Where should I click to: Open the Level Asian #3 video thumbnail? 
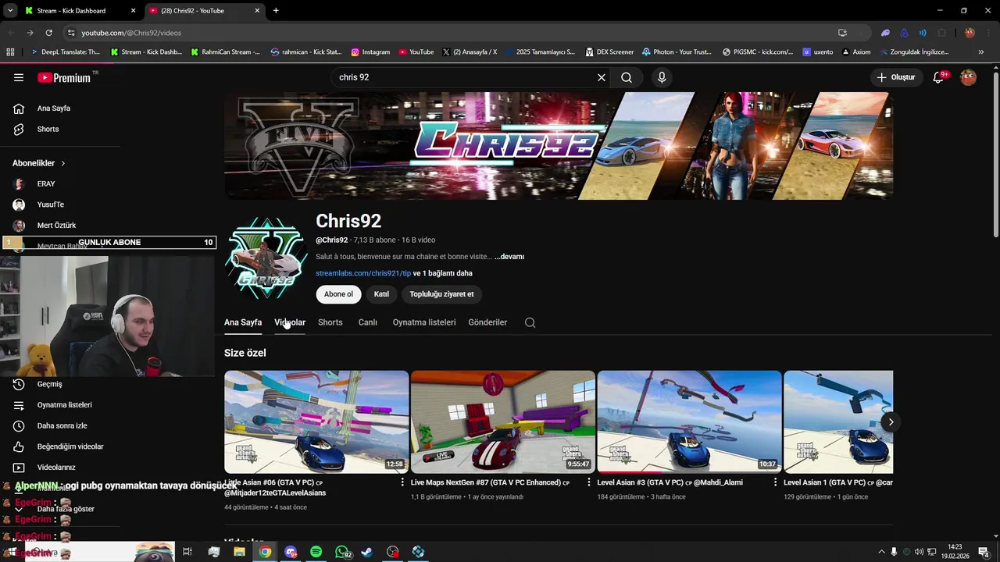point(690,421)
